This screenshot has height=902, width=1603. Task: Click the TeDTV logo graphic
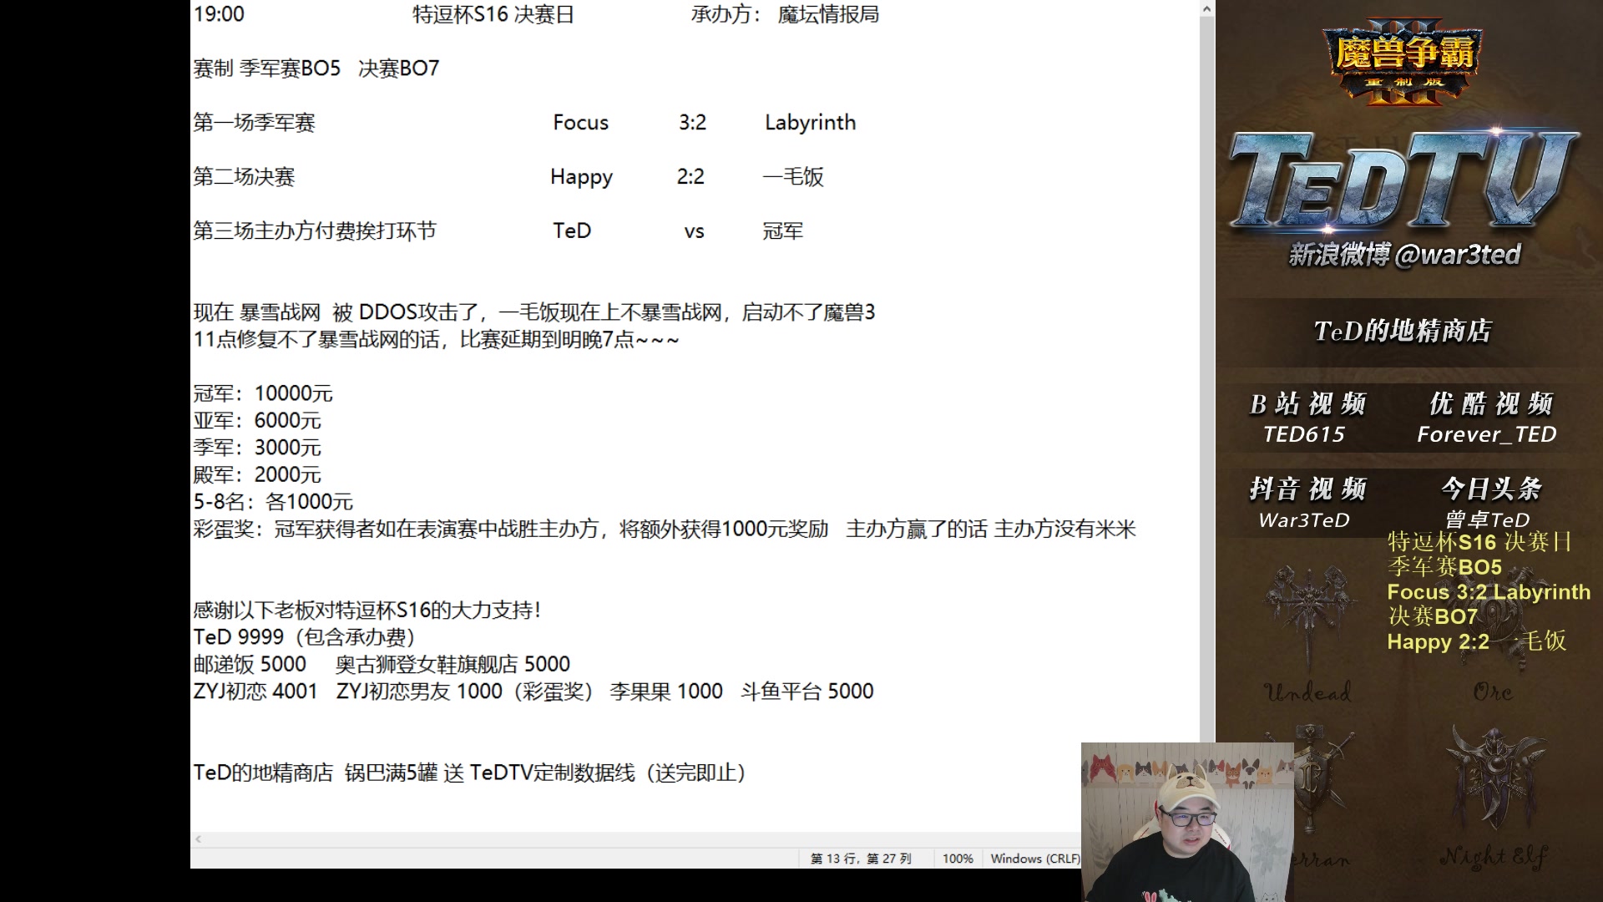point(1403,182)
